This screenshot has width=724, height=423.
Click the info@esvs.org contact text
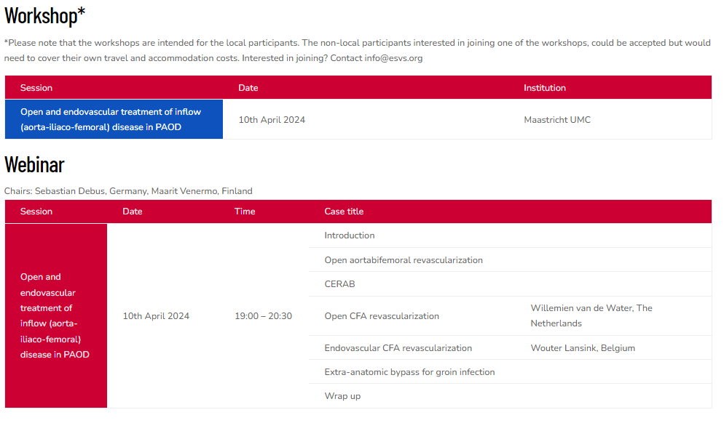click(x=393, y=58)
